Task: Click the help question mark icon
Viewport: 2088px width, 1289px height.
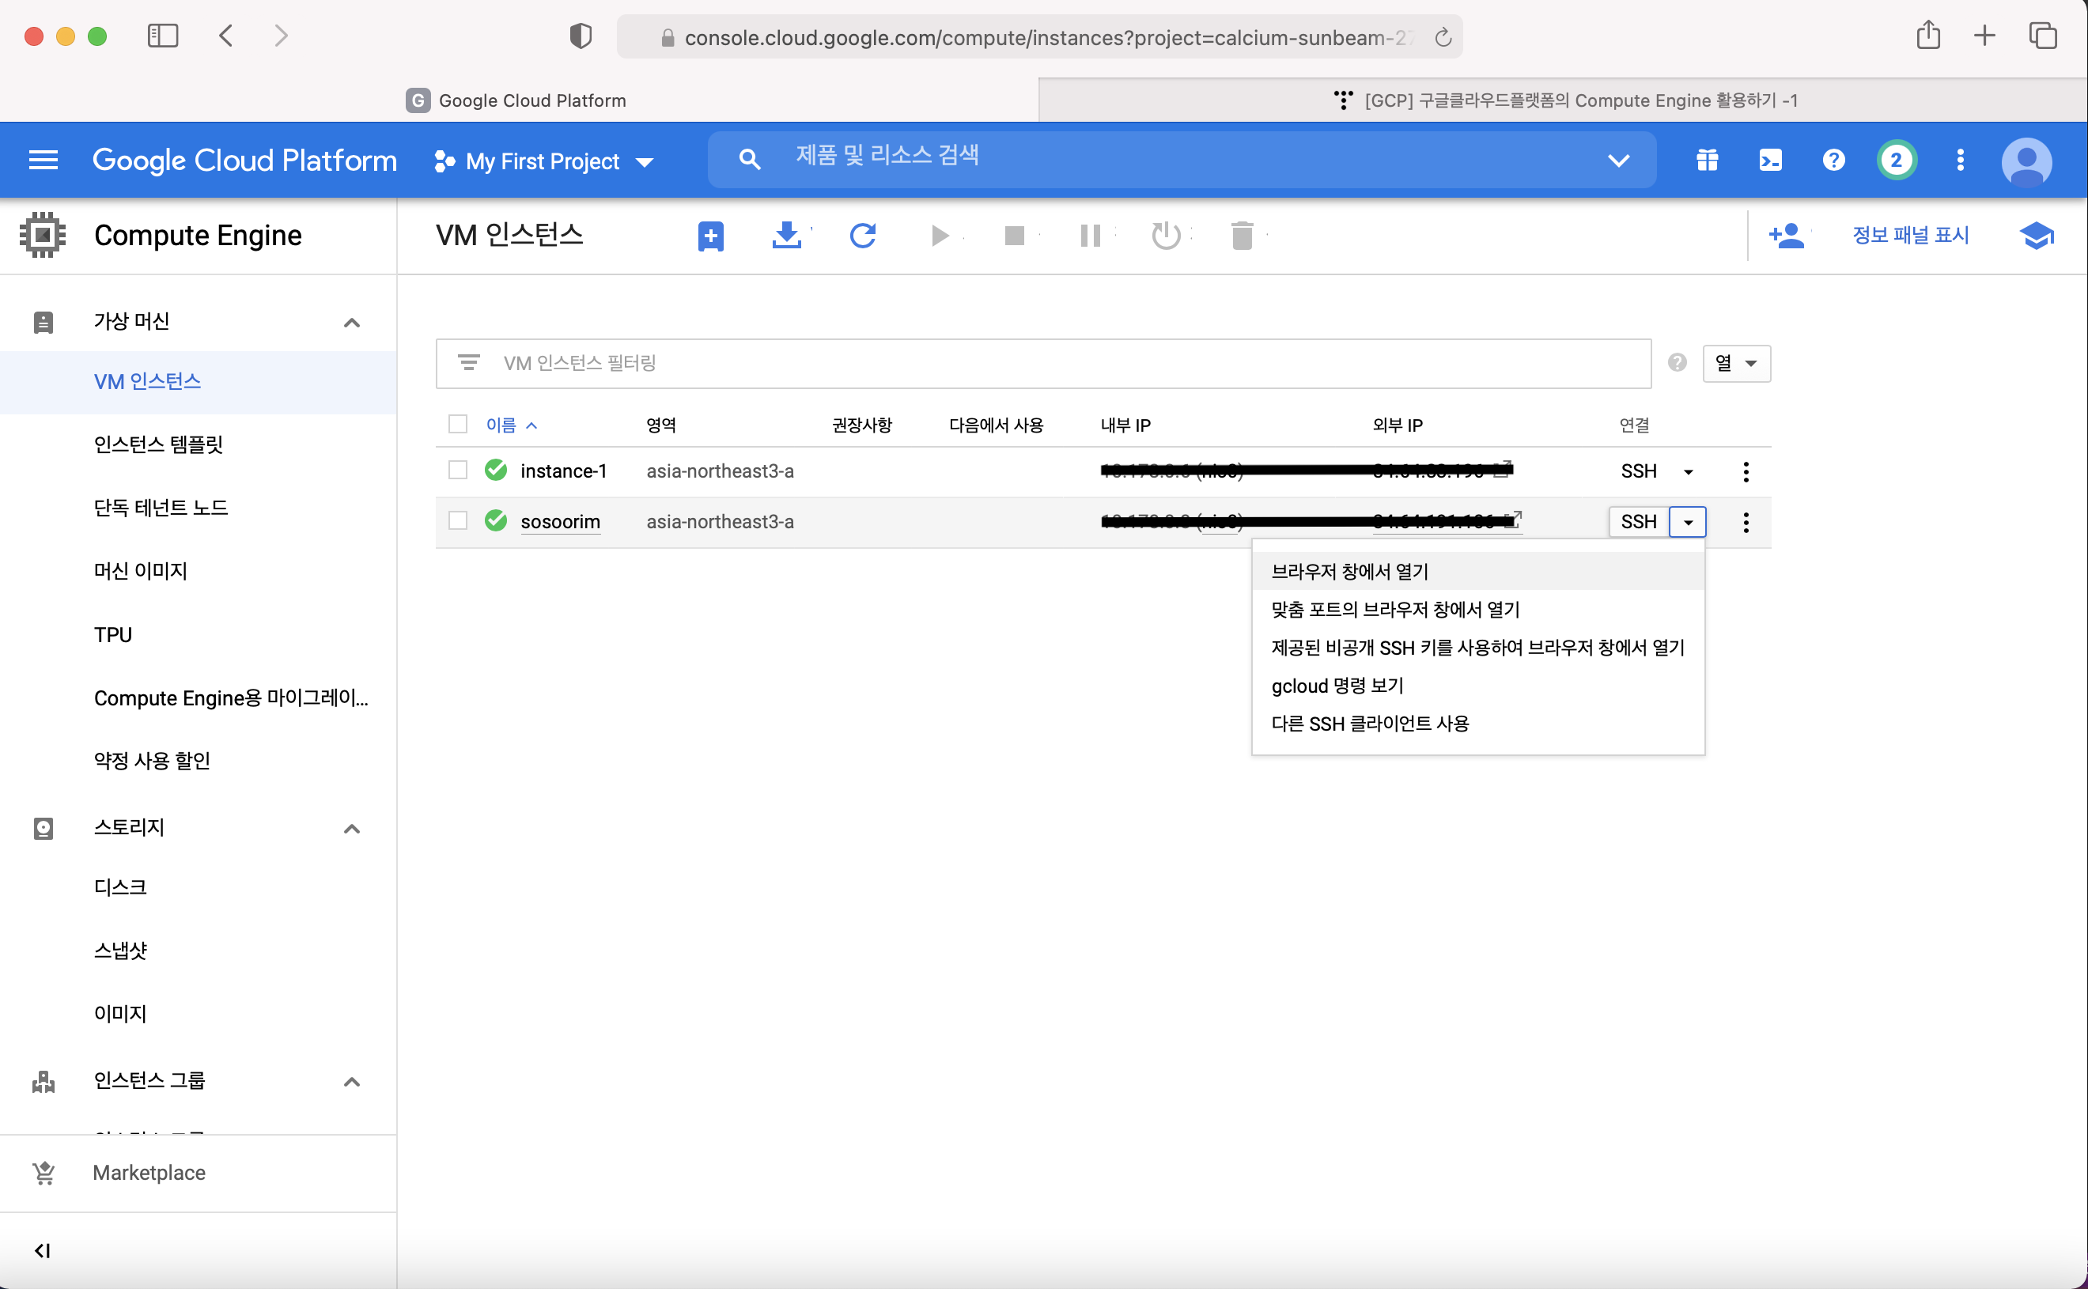Action: (x=1833, y=161)
